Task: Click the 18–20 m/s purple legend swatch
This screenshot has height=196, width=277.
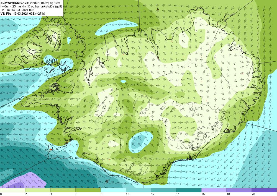Action: click(x=239, y=190)
